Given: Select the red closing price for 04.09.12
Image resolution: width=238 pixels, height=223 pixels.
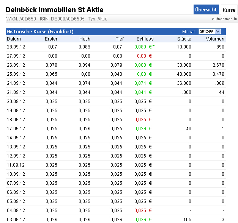Looking at the screenshot, I should point(143,211).
